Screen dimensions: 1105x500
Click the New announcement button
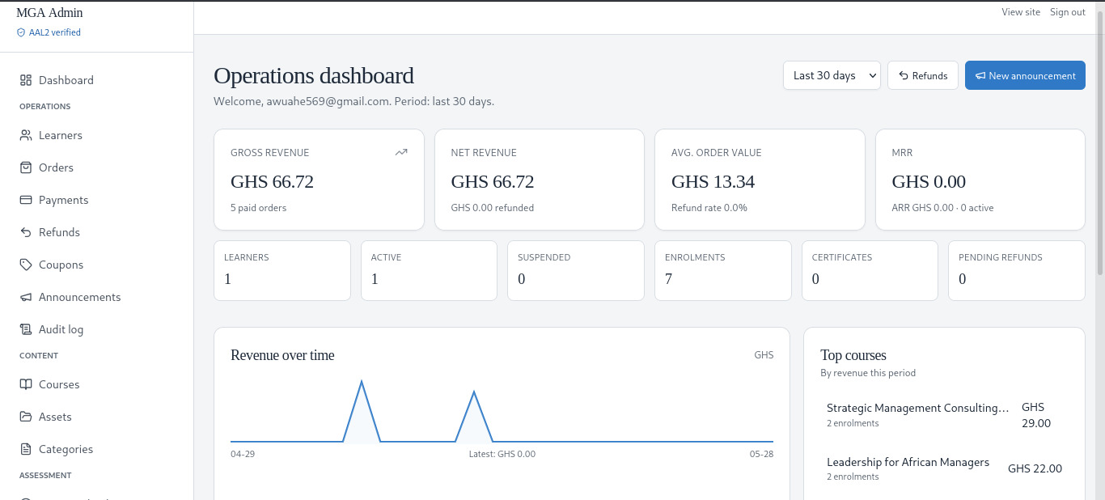coord(1025,75)
